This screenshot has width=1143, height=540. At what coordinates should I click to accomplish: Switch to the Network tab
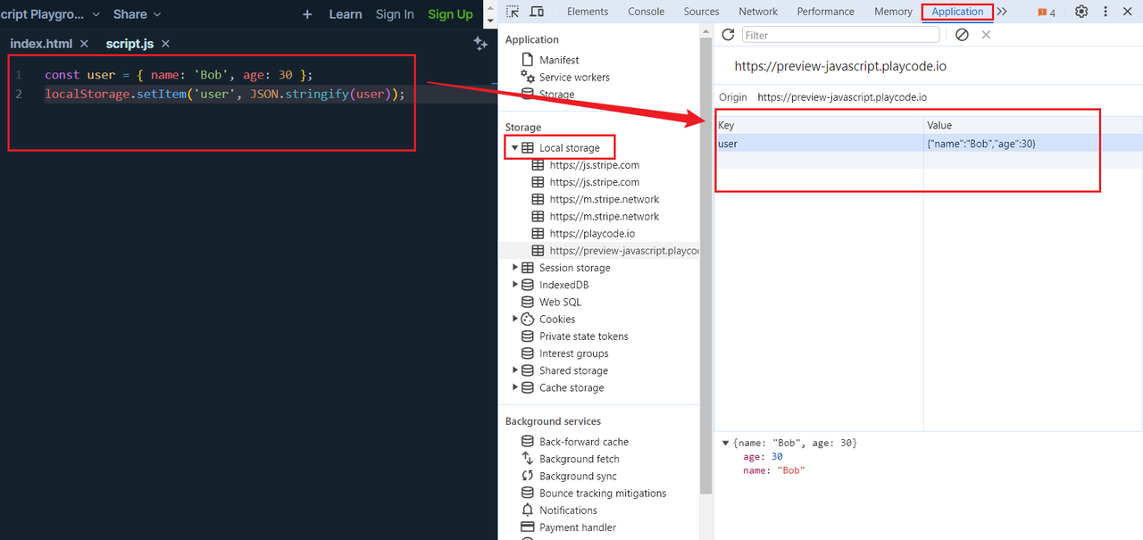(758, 12)
